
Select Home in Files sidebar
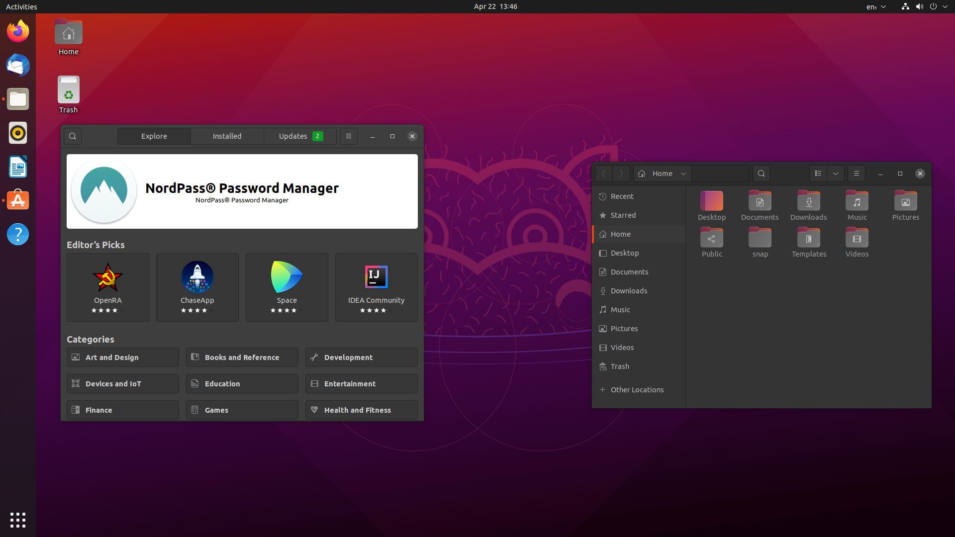[x=639, y=234]
